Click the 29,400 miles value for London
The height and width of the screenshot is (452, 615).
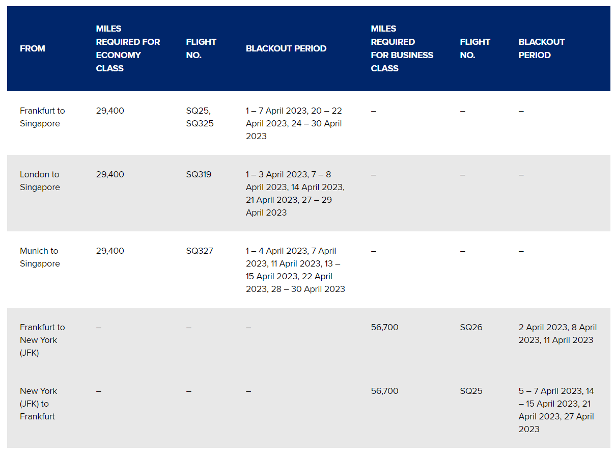click(110, 174)
